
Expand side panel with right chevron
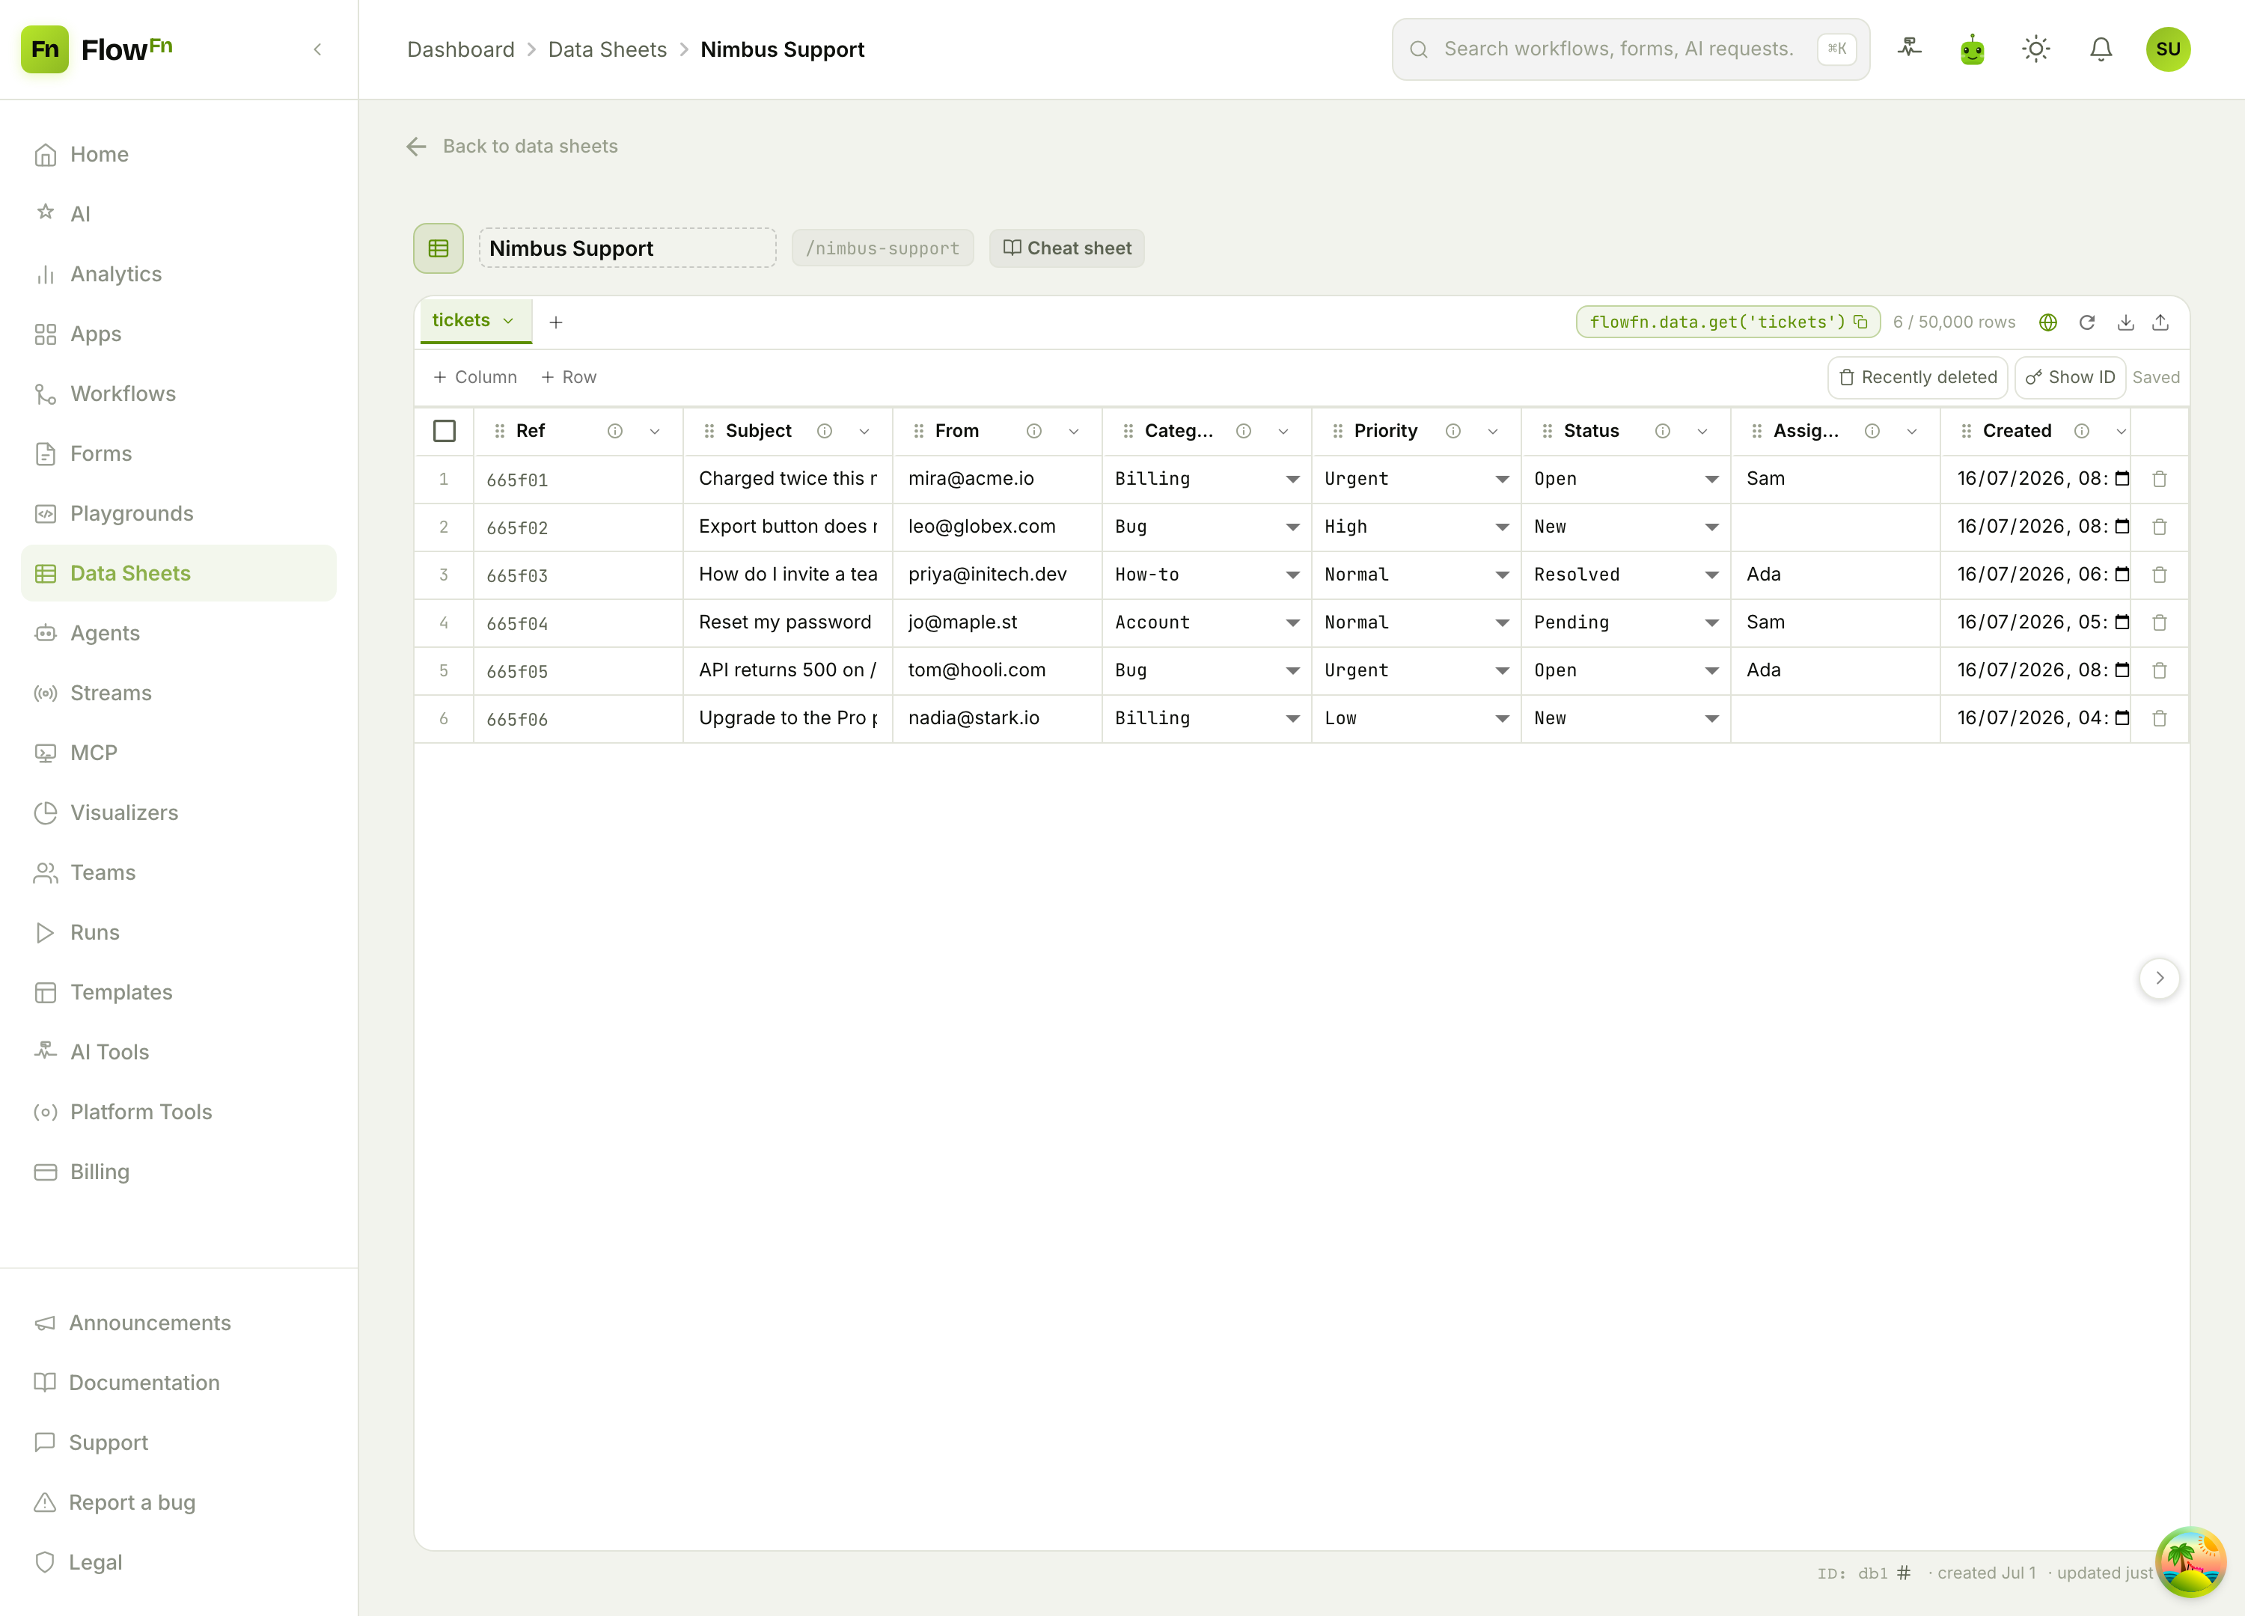click(2160, 978)
